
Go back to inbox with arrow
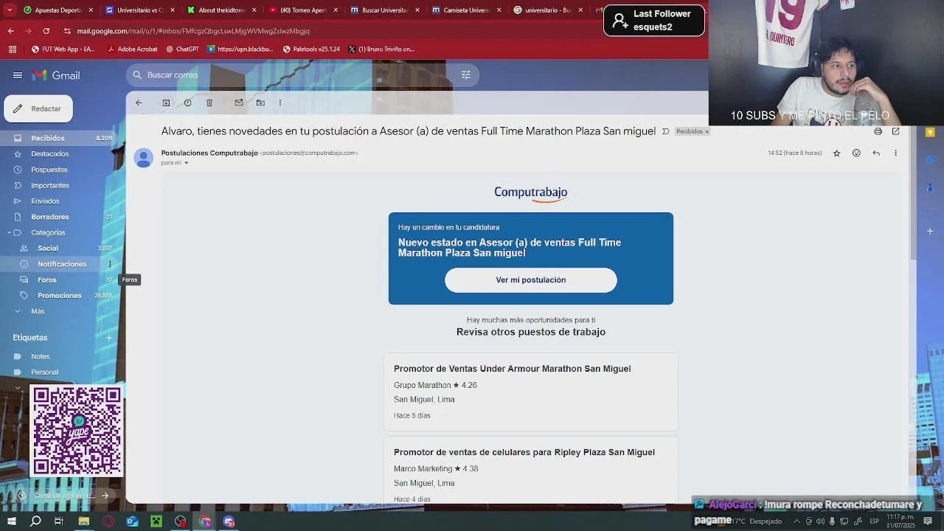(139, 103)
